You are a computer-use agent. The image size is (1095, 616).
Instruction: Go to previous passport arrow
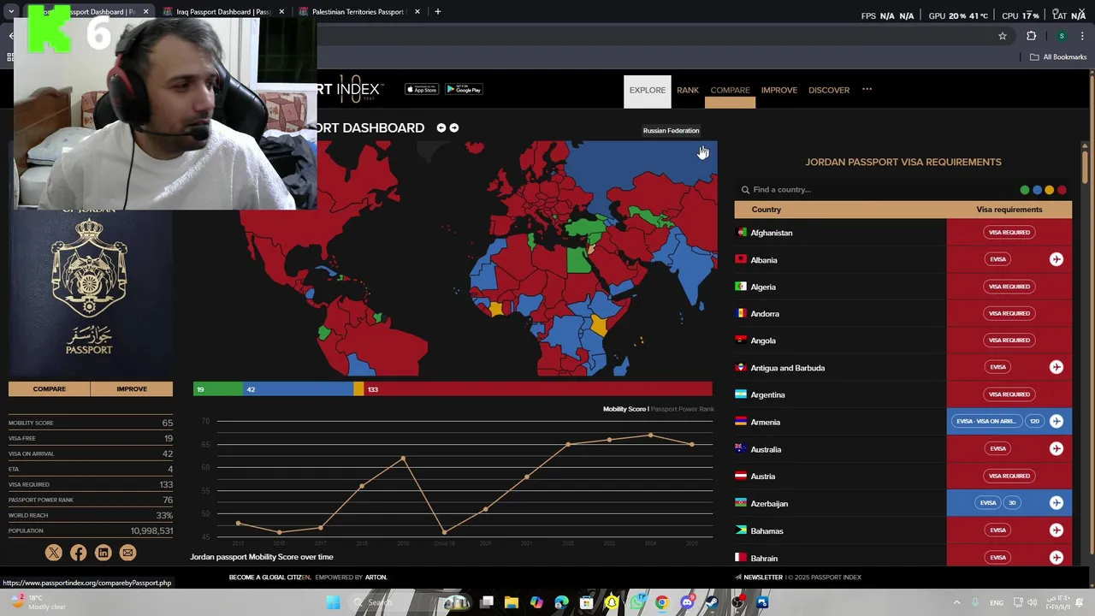click(x=441, y=127)
